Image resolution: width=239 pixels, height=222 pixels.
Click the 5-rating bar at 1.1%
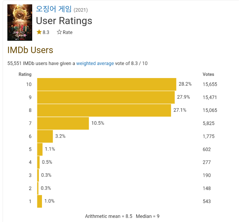tap(40, 149)
